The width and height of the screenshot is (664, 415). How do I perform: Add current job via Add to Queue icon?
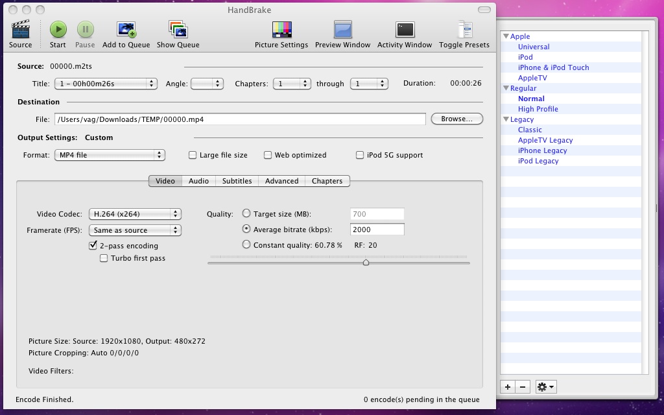pos(126,30)
